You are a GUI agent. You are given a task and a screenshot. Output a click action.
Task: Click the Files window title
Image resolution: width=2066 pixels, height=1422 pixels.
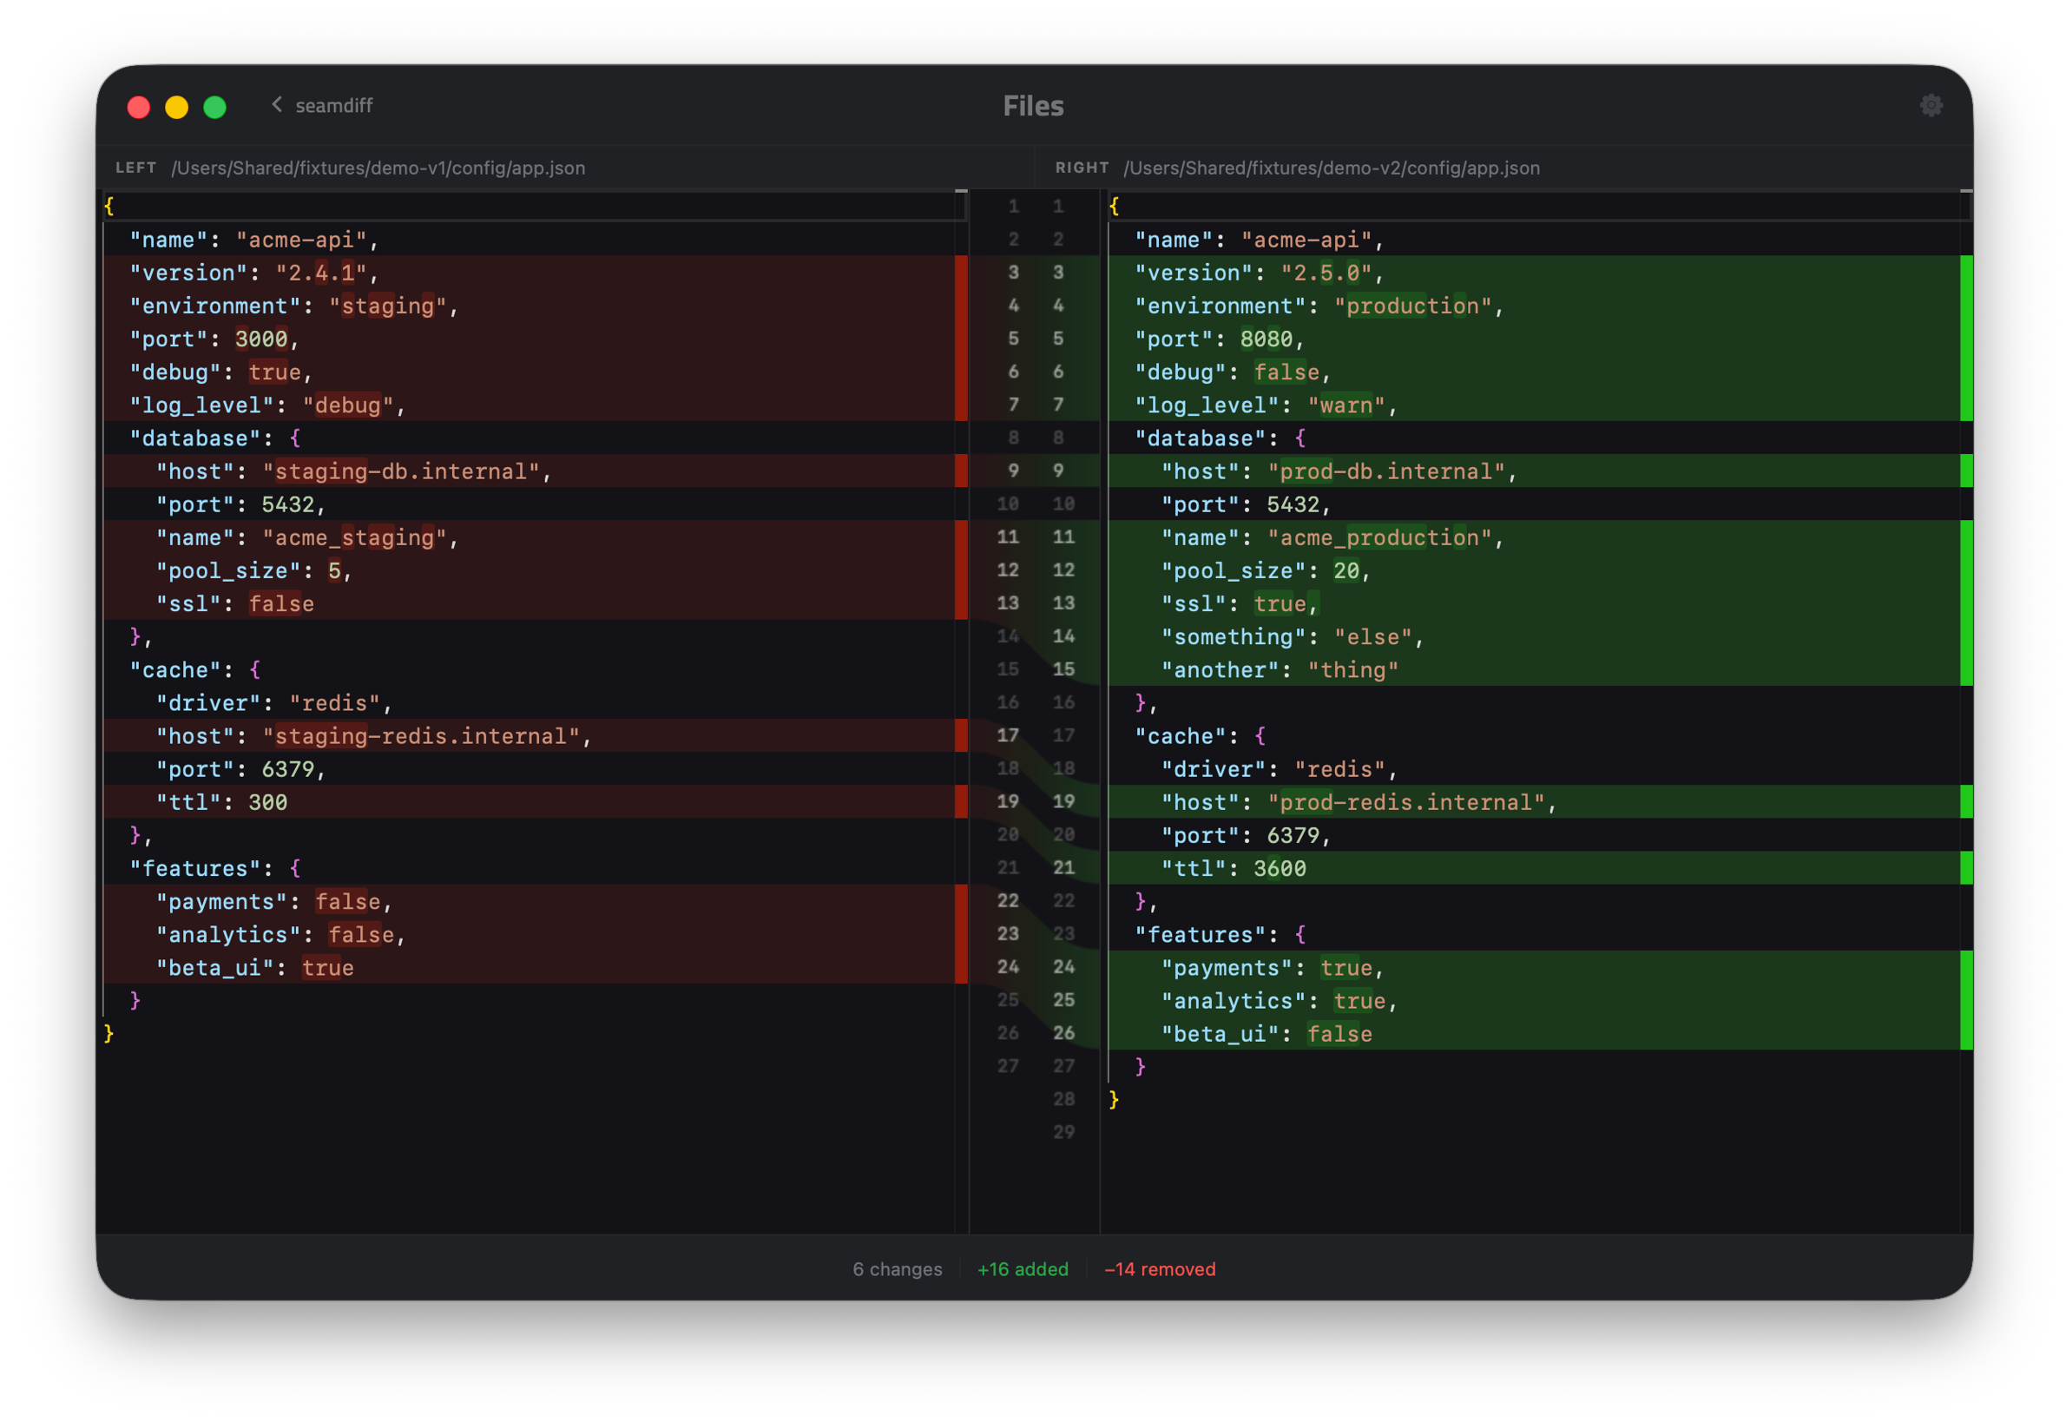pos(1032,106)
